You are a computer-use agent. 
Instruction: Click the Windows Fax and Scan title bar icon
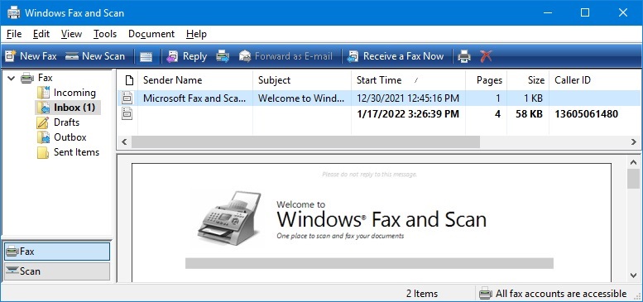point(13,12)
